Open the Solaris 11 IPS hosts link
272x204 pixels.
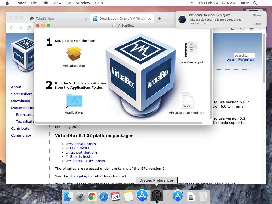coord(87,161)
